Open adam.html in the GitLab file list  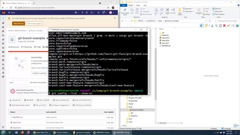tap(17, 123)
